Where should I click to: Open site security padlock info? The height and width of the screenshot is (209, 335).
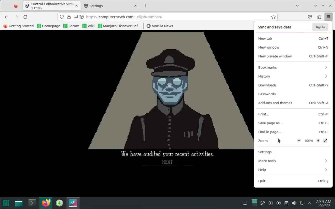(x=69, y=17)
